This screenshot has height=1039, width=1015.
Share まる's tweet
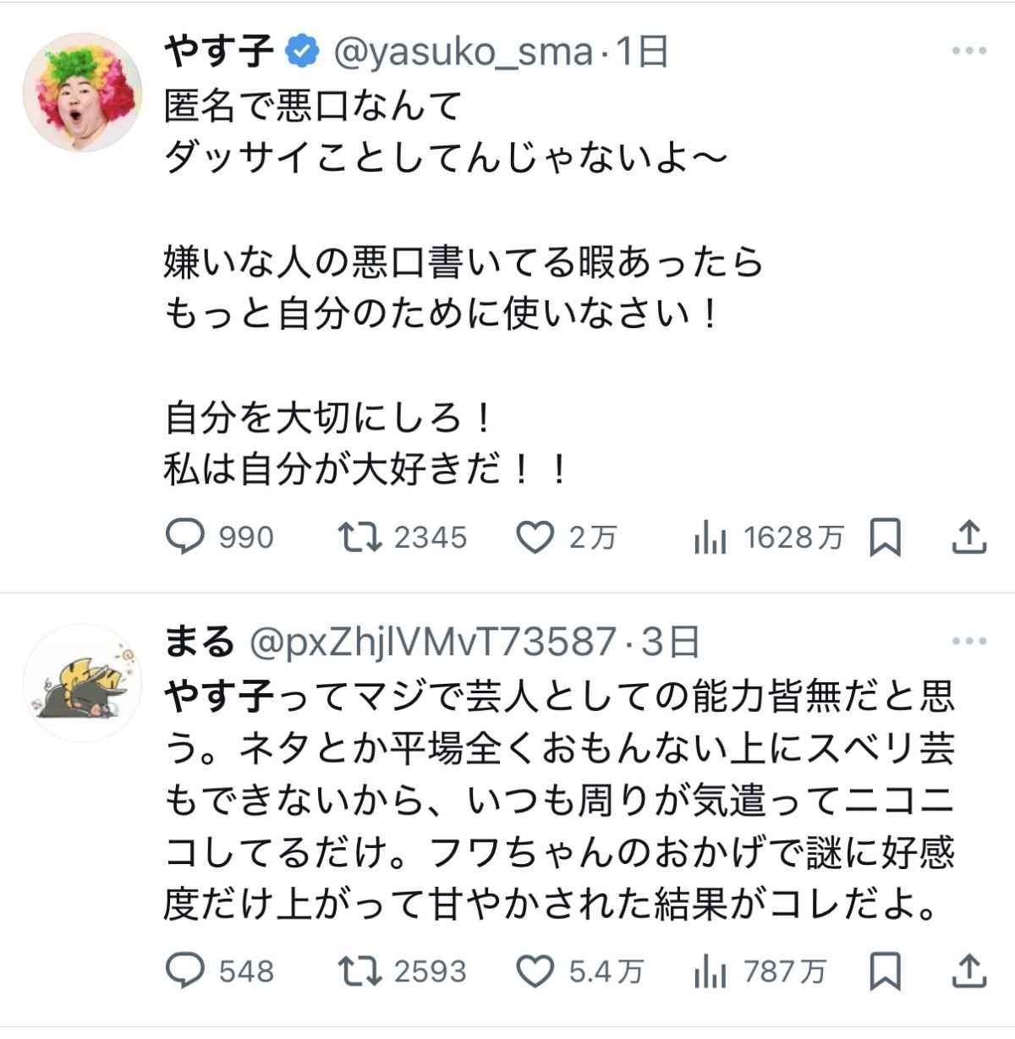[x=968, y=971]
